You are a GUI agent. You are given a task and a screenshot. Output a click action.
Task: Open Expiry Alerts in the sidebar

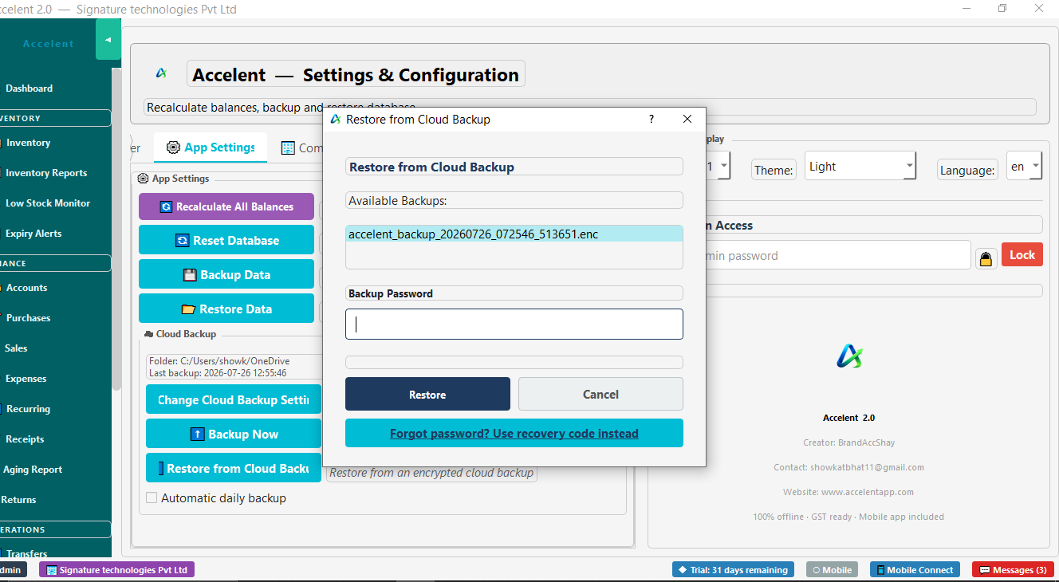click(33, 234)
